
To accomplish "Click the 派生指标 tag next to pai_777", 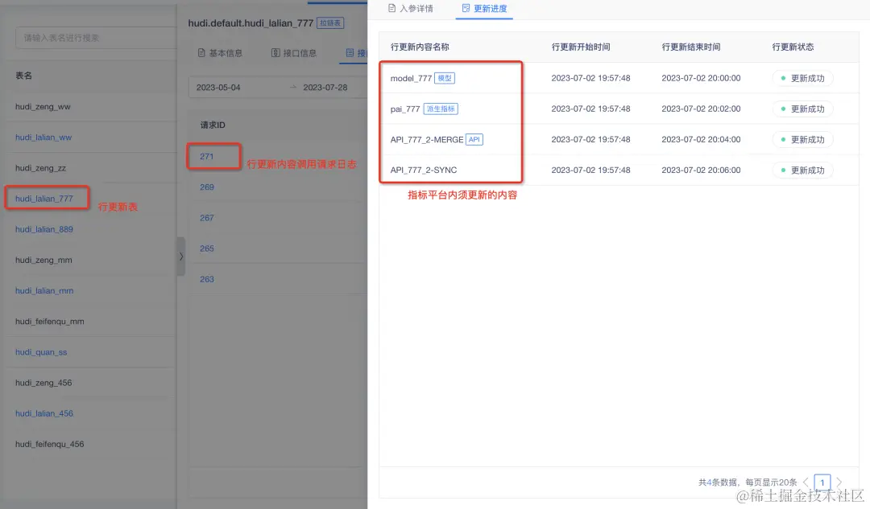I will point(441,109).
